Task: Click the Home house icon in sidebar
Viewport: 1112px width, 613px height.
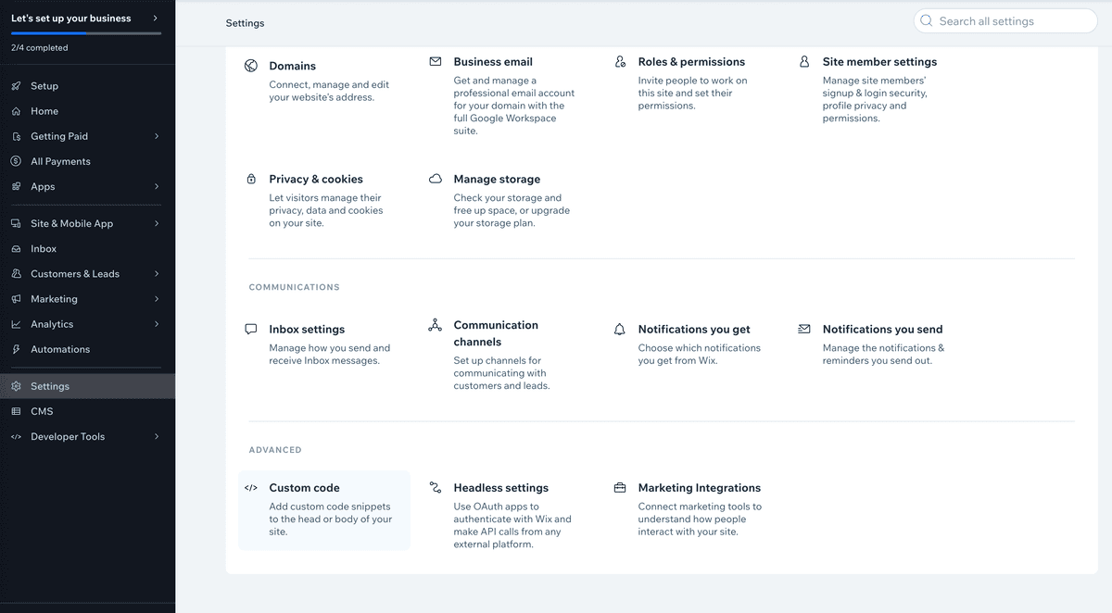Action: pyautogui.click(x=16, y=111)
